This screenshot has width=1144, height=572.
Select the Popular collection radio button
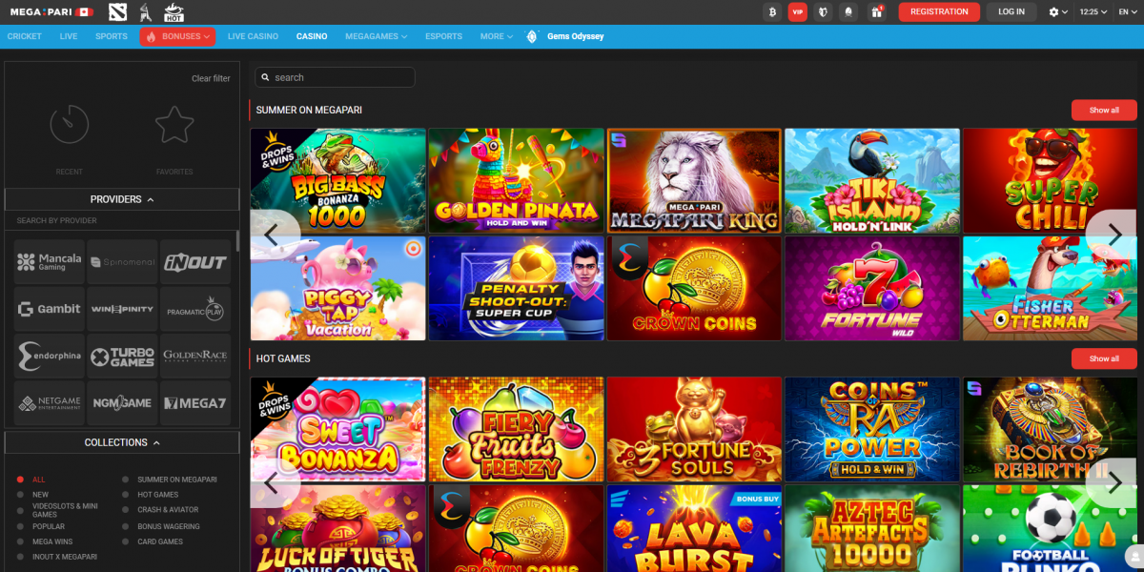(x=21, y=526)
